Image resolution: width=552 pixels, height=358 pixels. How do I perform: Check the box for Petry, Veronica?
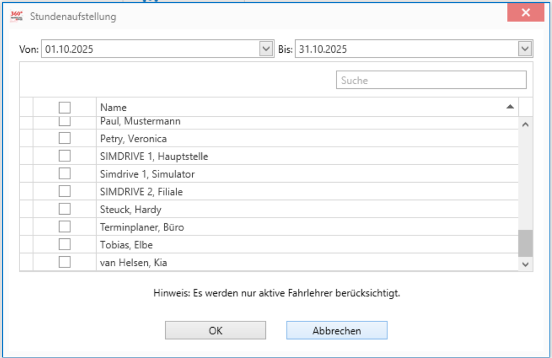tap(65, 138)
